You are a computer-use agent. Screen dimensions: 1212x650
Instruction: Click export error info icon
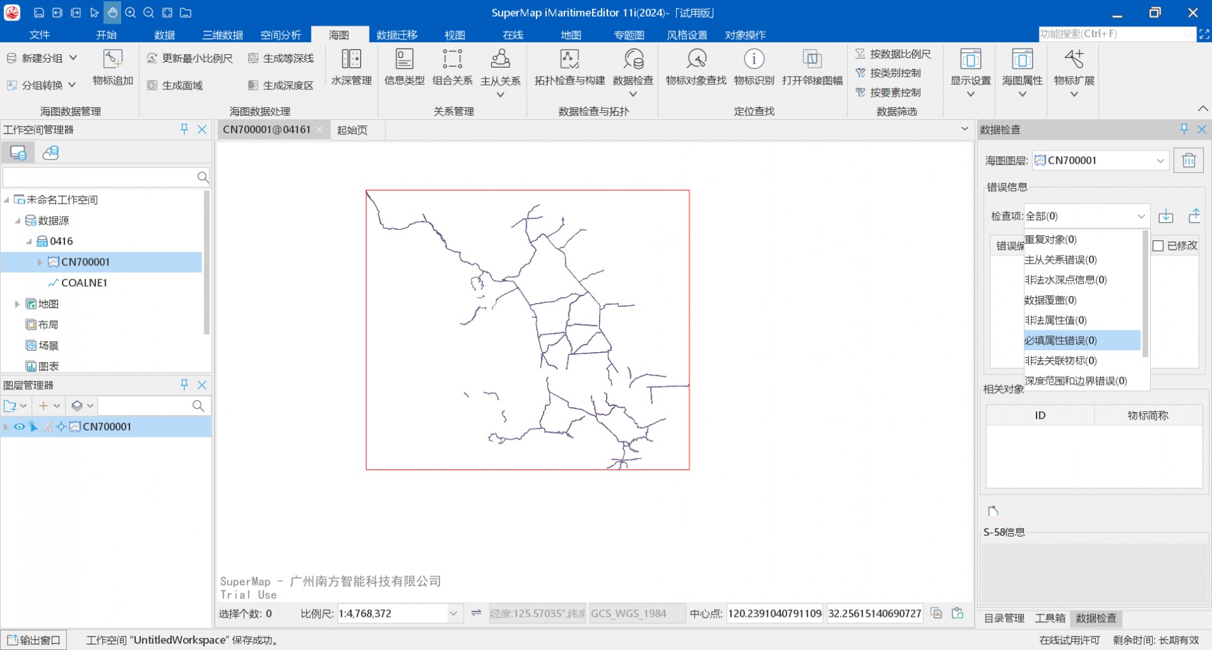click(x=1194, y=216)
